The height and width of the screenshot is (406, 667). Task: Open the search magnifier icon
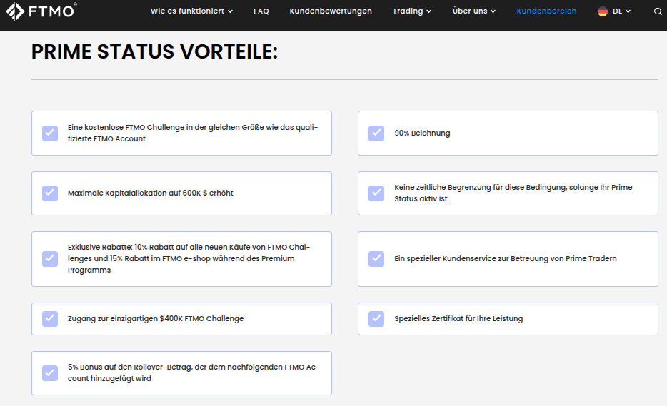(658, 11)
